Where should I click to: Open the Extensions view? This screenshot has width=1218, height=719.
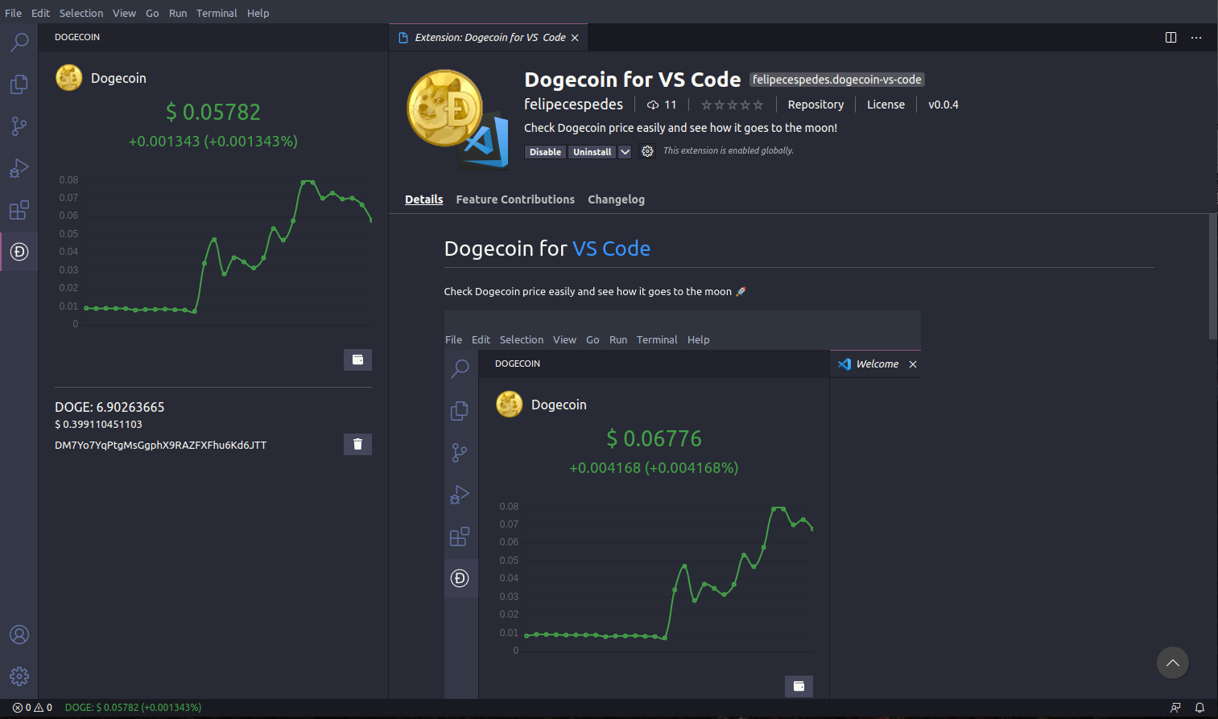pyautogui.click(x=19, y=209)
